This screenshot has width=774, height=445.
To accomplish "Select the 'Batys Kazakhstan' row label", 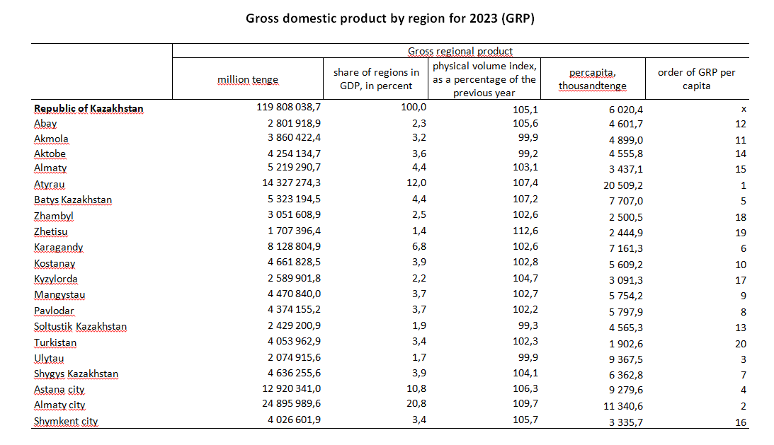I will pyautogui.click(x=73, y=200).
